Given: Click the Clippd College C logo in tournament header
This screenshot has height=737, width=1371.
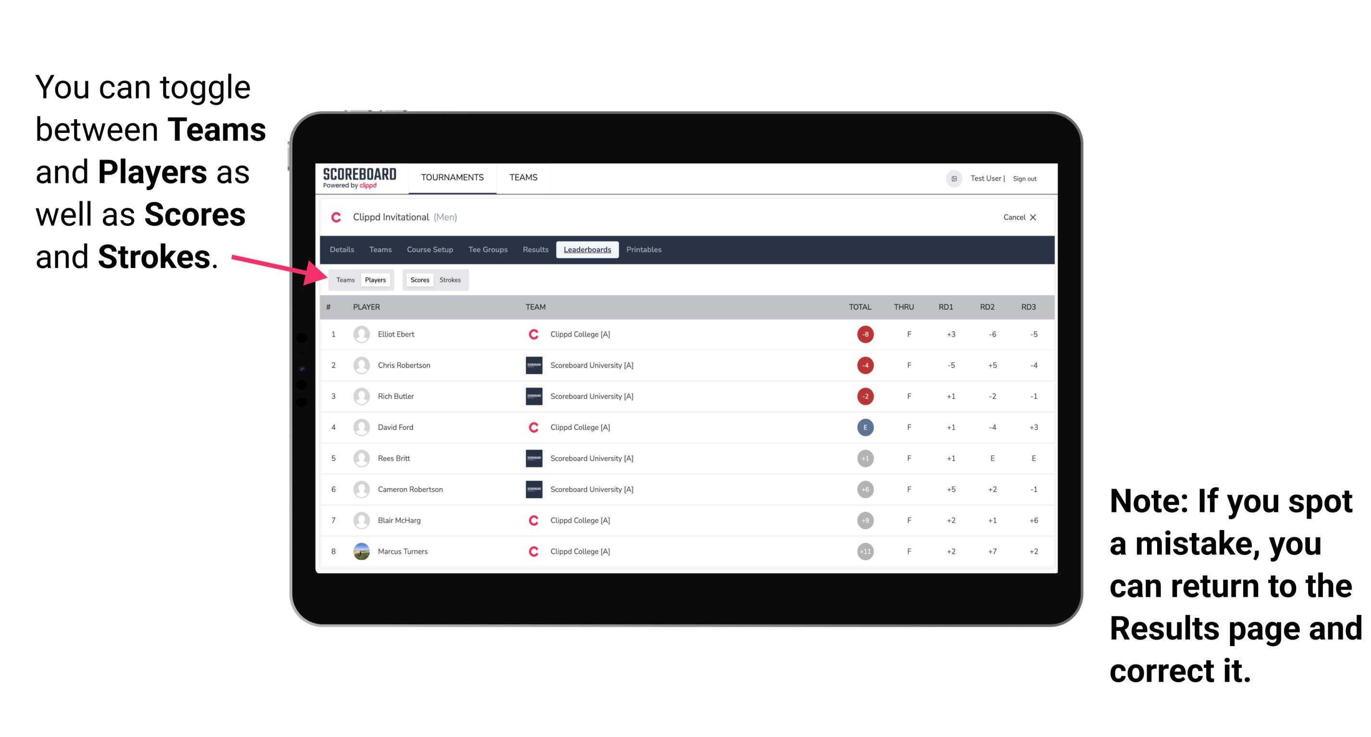Looking at the screenshot, I should 336,217.
